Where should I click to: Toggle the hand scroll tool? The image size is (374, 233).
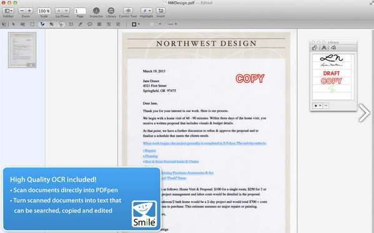61,24
